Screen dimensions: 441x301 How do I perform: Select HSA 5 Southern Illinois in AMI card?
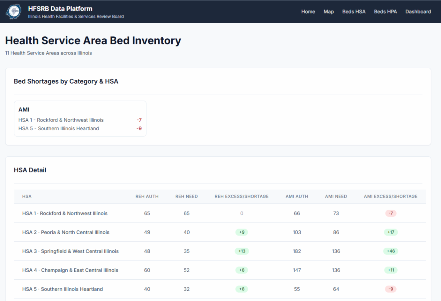coord(59,128)
